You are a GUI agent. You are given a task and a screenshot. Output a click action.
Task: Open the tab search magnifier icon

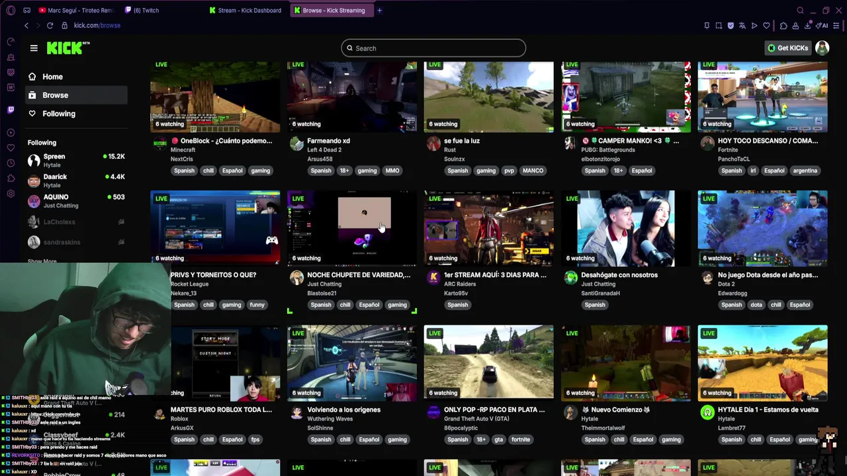click(800, 10)
